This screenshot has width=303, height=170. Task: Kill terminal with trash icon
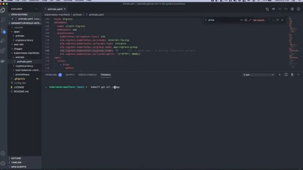[292, 75]
